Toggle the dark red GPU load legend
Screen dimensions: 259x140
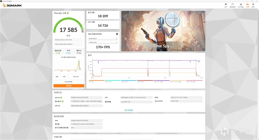[x=145, y=81]
